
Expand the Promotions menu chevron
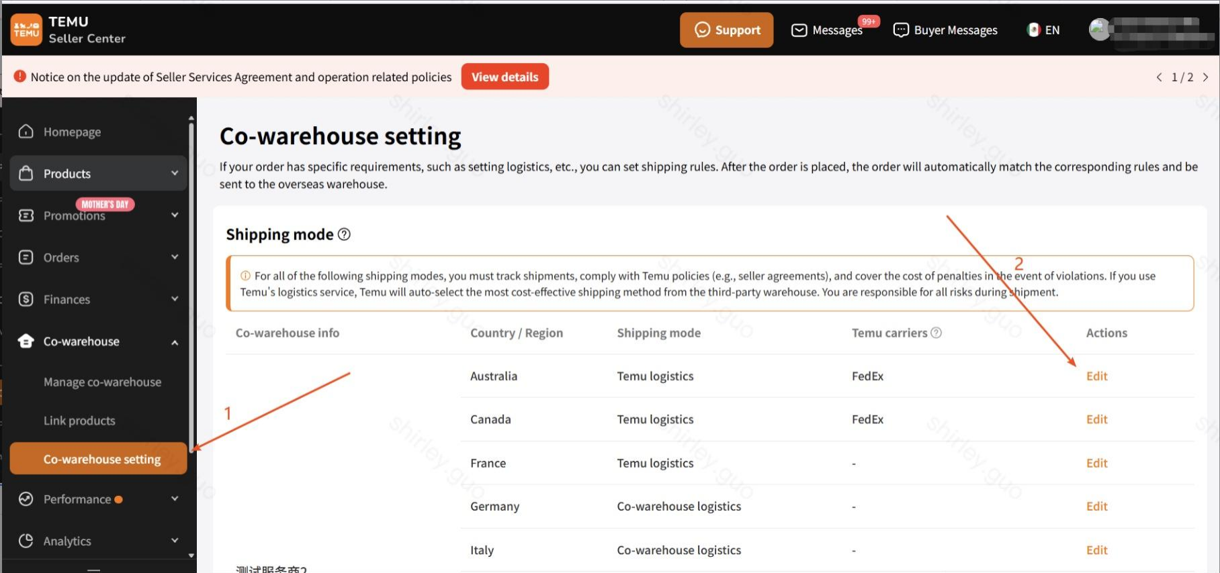click(175, 215)
